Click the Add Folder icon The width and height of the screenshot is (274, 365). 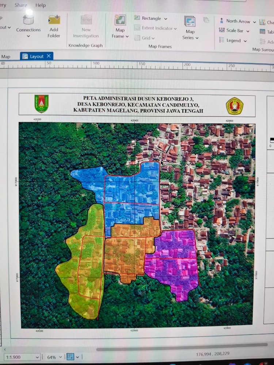(54, 20)
